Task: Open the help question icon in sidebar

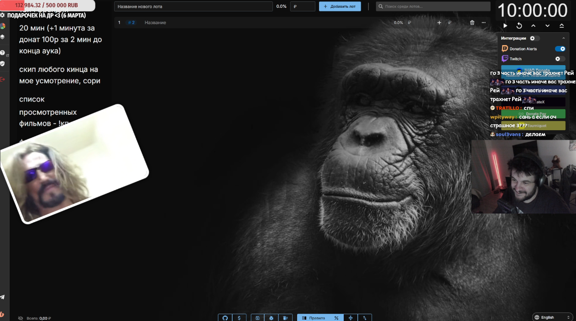Action: coord(2,53)
